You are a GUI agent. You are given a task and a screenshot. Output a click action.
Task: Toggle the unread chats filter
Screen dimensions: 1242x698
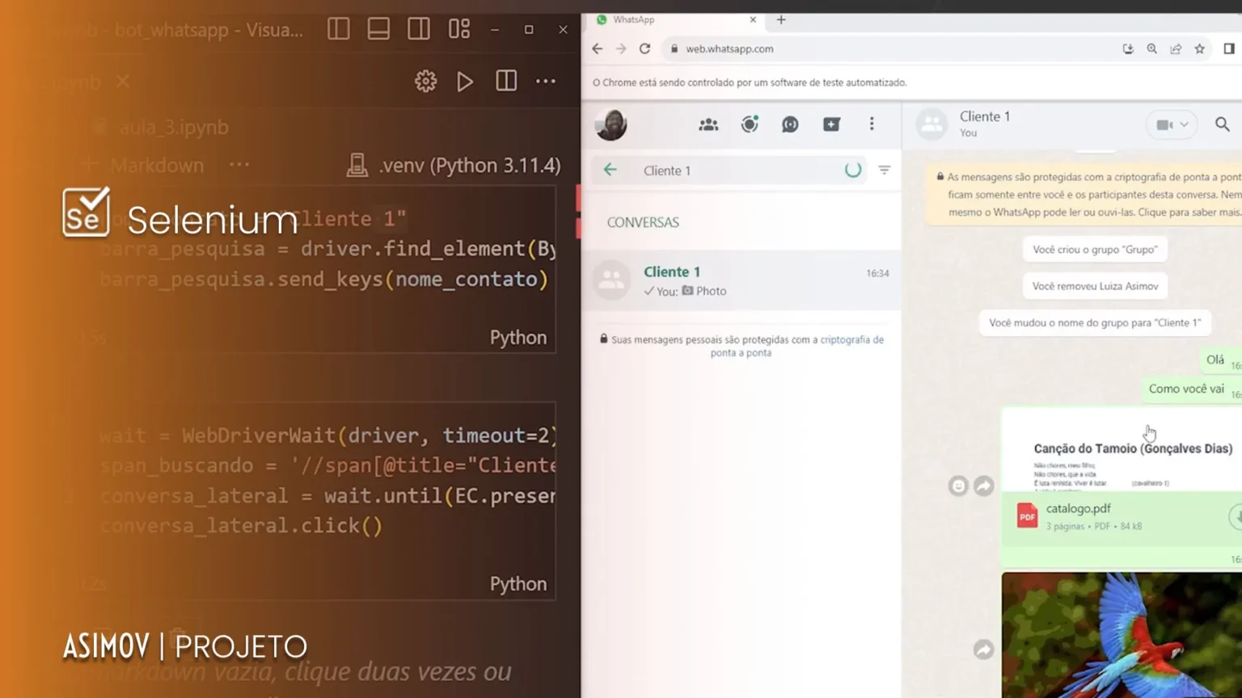(x=885, y=170)
